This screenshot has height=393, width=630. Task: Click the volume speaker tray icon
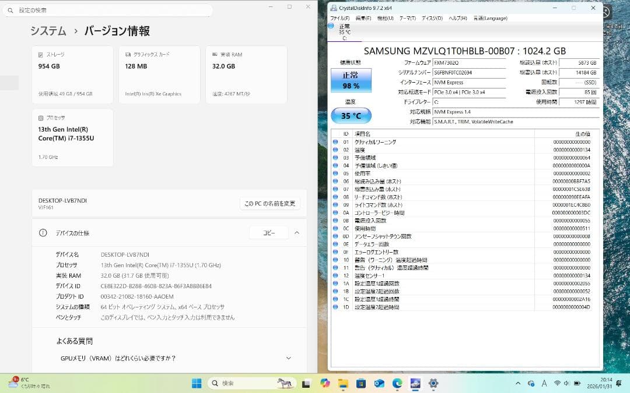566,383
